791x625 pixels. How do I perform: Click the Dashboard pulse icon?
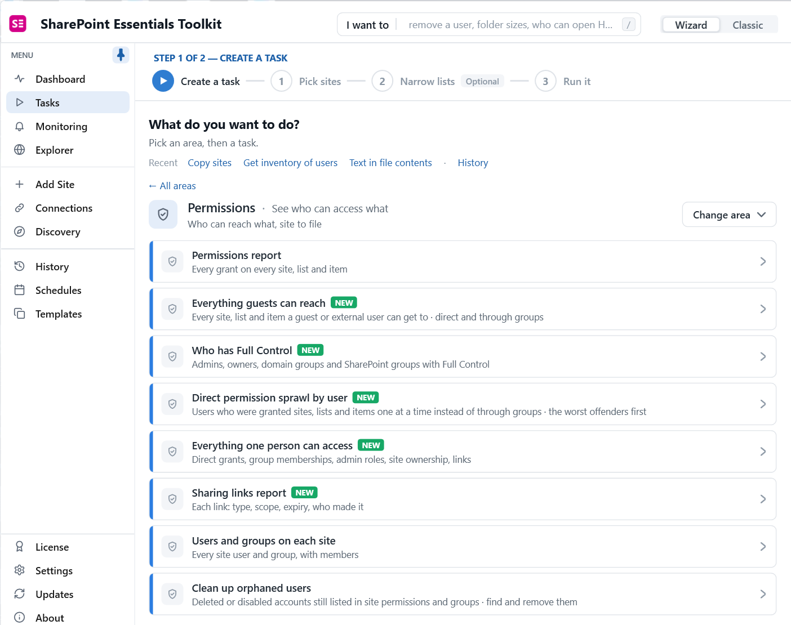pyautogui.click(x=20, y=79)
